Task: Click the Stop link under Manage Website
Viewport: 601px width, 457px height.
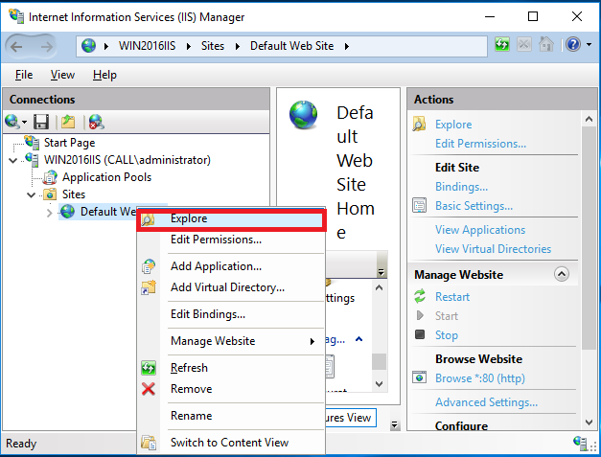Action: click(447, 335)
